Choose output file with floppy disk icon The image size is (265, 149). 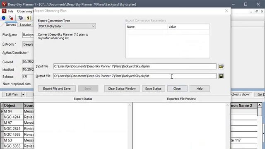(x=221, y=76)
